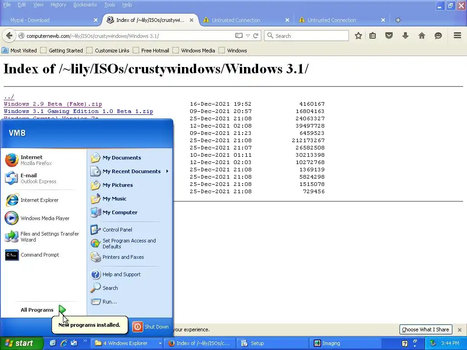
Task: Open the View menu
Action: coord(38,5)
